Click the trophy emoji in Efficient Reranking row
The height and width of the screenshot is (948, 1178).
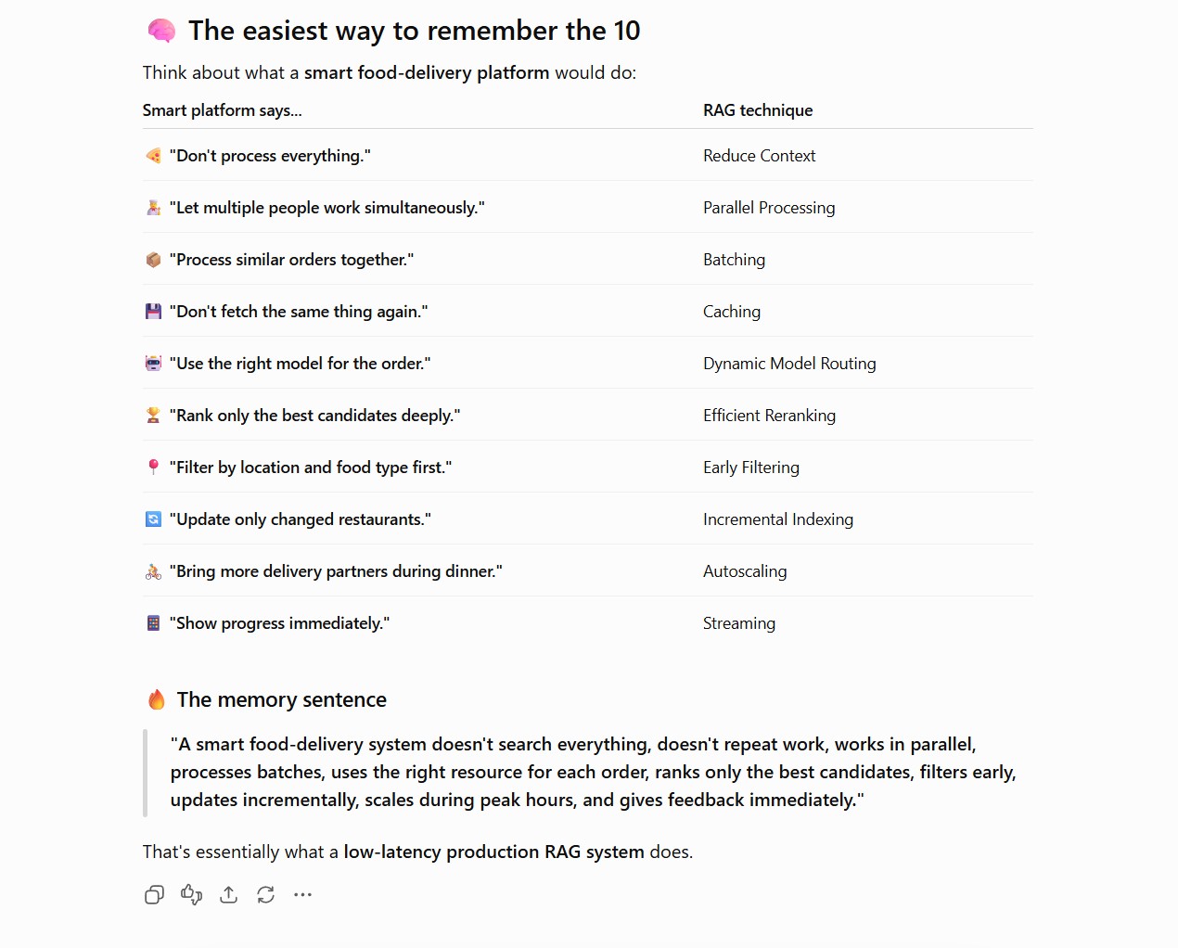pos(154,416)
